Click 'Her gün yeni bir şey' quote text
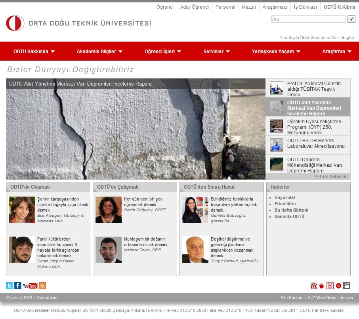The width and height of the screenshot is (359, 319). (x=143, y=202)
